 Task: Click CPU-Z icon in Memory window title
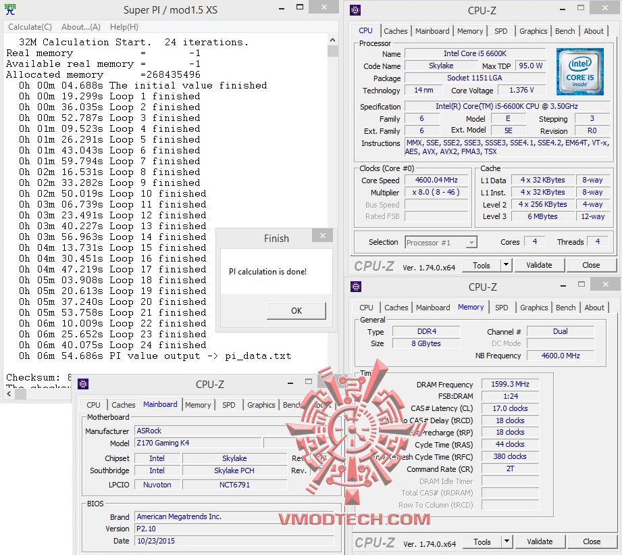(355, 287)
